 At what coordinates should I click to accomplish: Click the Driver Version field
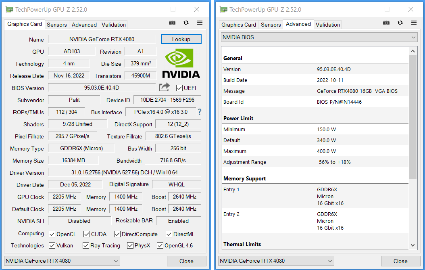tap(125, 172)
